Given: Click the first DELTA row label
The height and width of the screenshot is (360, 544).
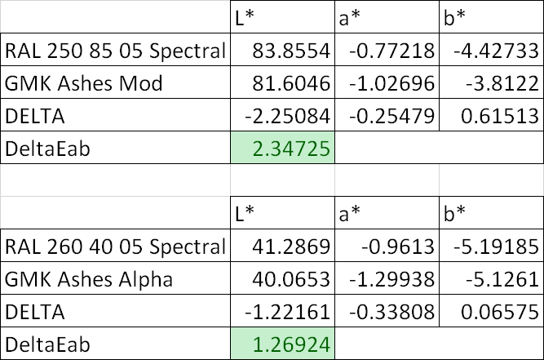Looking at the screenshot, I should tap(114, 116).
